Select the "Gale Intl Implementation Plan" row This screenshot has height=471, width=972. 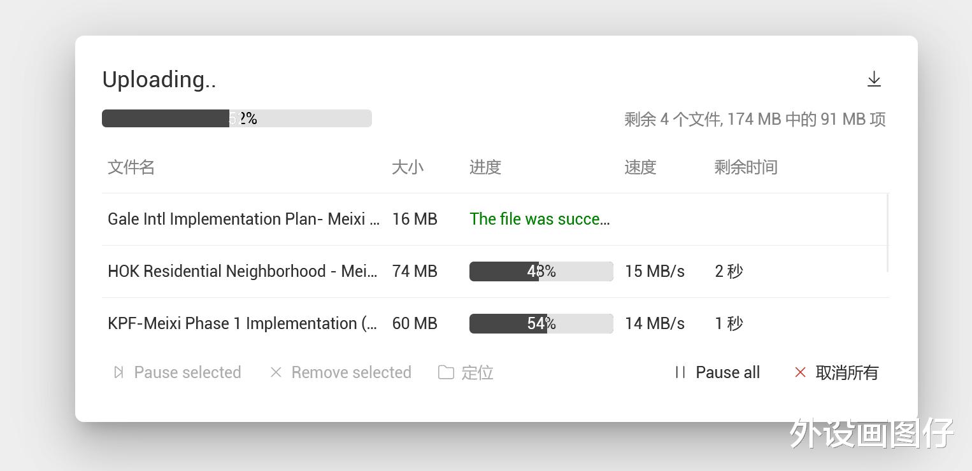tap(242, 219)
